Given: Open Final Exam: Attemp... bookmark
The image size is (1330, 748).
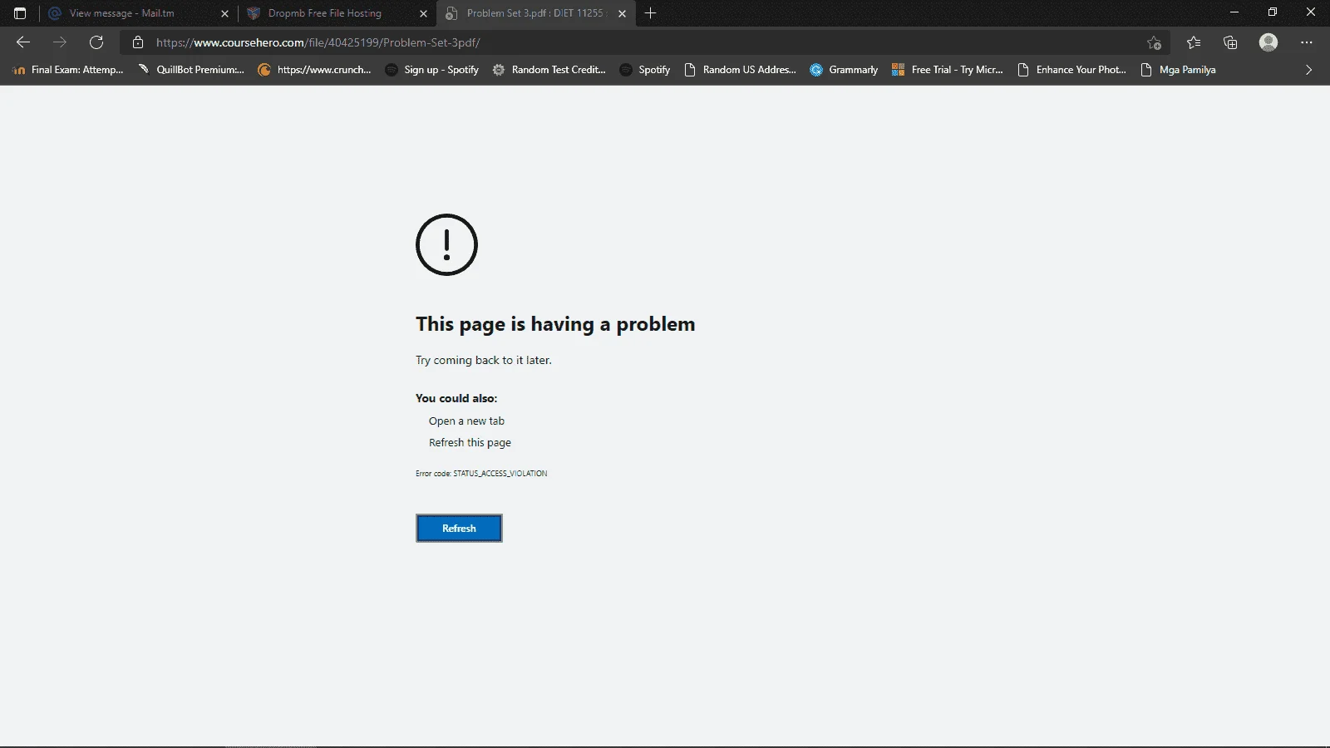Looking at the screenshot, I should [68, 70].
